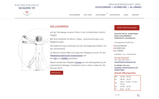Open the Leistungen menu item
This screenshot has width=159, height=99.
coord(100,15)
